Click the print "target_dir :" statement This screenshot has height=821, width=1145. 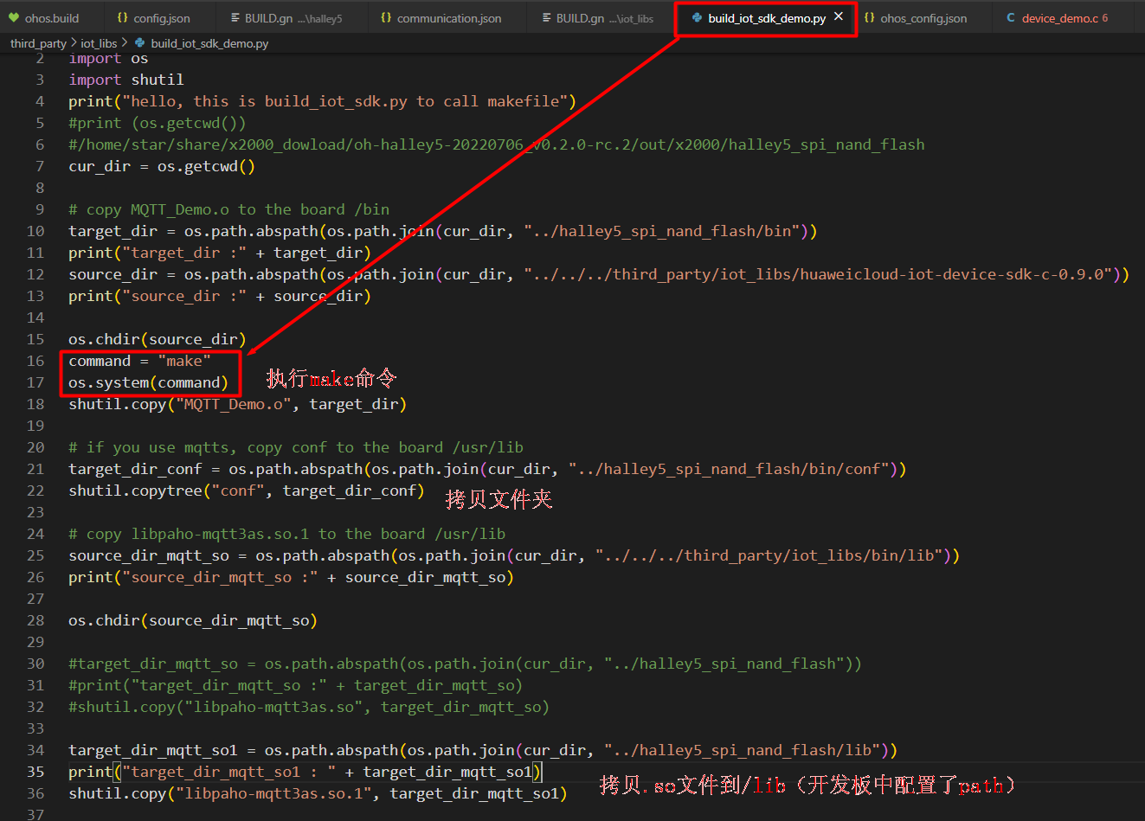point(220,253)
